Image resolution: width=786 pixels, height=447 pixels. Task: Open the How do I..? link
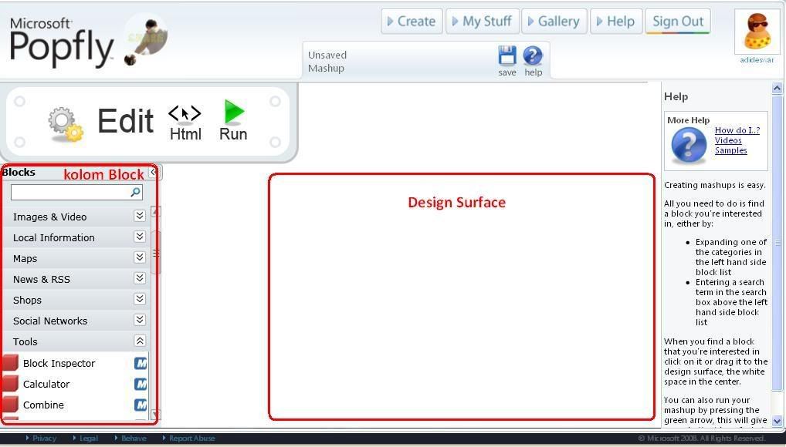737,130
